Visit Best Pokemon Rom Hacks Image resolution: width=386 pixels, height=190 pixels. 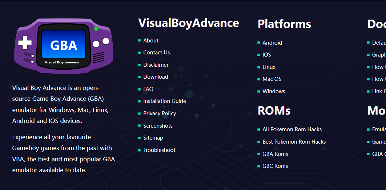(294, 142)
